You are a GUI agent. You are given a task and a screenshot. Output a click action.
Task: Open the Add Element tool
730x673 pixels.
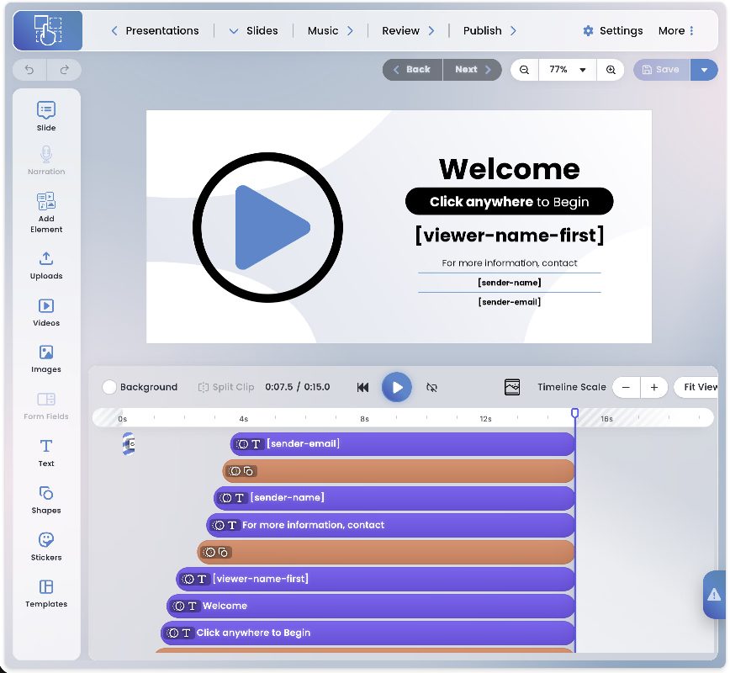pos(46,212)
